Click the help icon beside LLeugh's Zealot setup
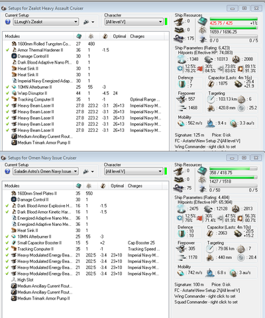 click(8, 22)
